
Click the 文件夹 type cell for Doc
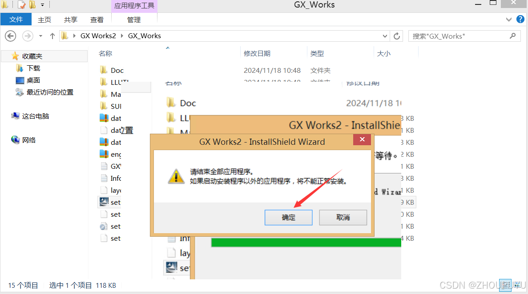[320, 70]
